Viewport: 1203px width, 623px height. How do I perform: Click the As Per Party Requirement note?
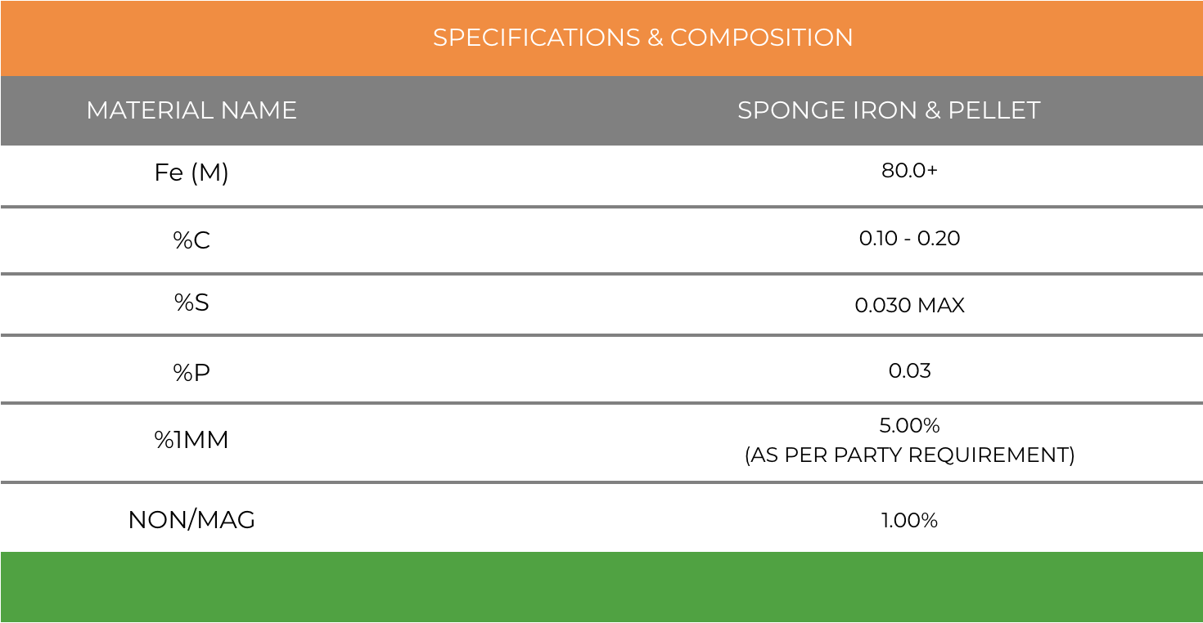909,455
